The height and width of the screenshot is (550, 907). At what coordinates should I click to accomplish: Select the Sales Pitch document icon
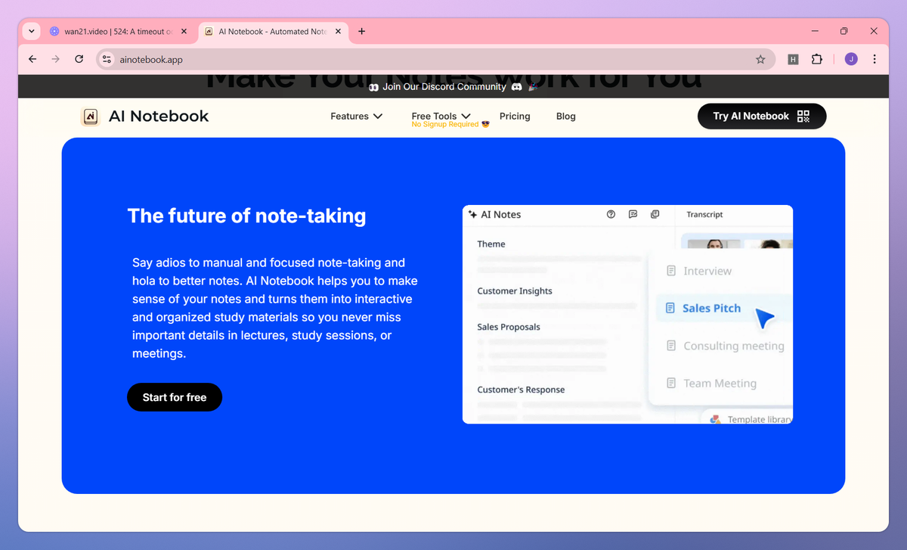point(672,308)
